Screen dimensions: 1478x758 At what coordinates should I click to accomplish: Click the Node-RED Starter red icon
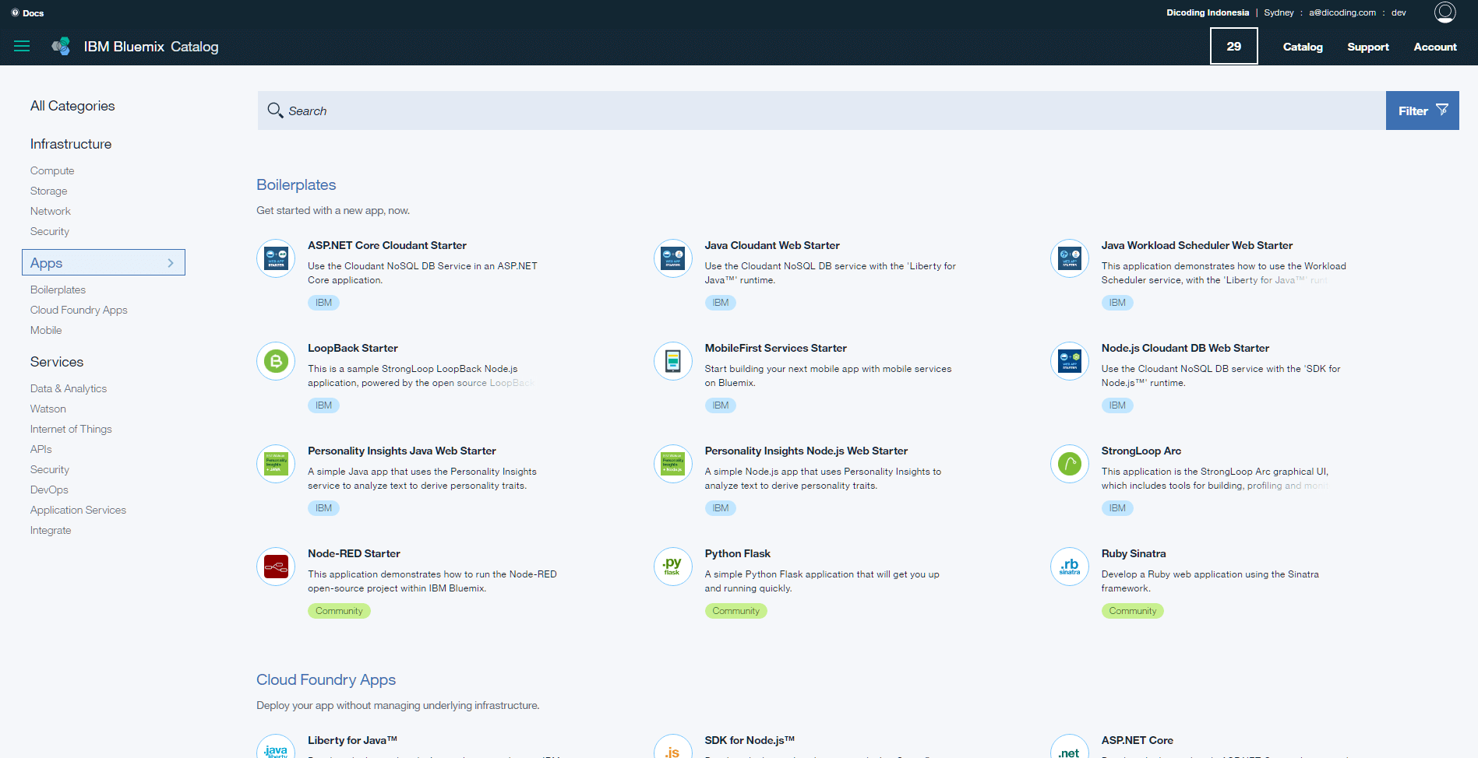coord(276,567)
